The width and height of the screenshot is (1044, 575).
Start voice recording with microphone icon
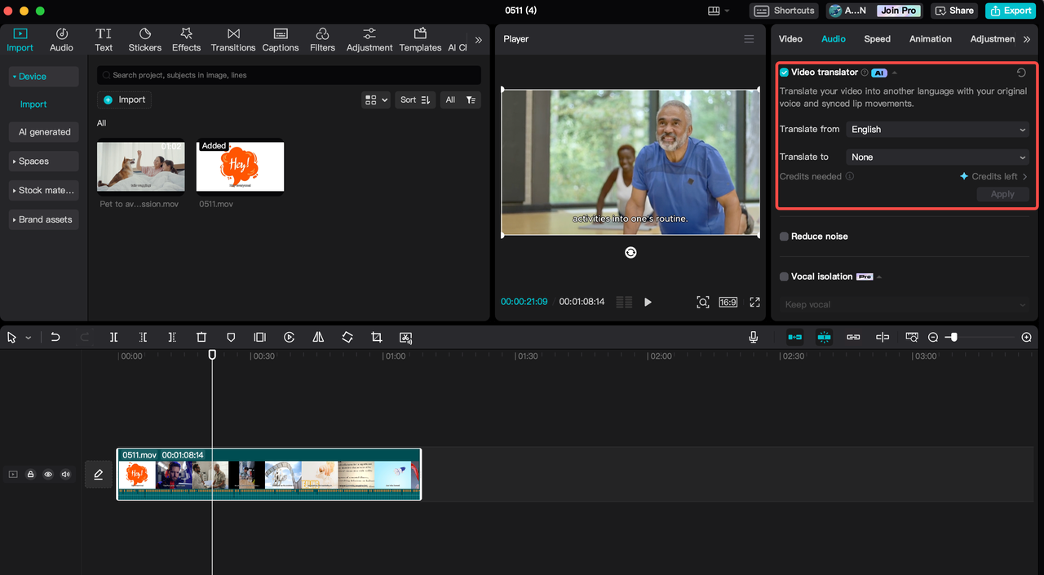(753, 337)
